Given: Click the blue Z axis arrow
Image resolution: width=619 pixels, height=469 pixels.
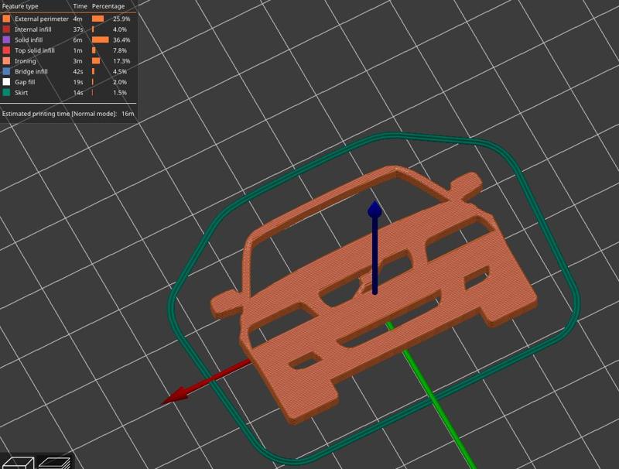Looking at the screenshot, I should point(374,248).
